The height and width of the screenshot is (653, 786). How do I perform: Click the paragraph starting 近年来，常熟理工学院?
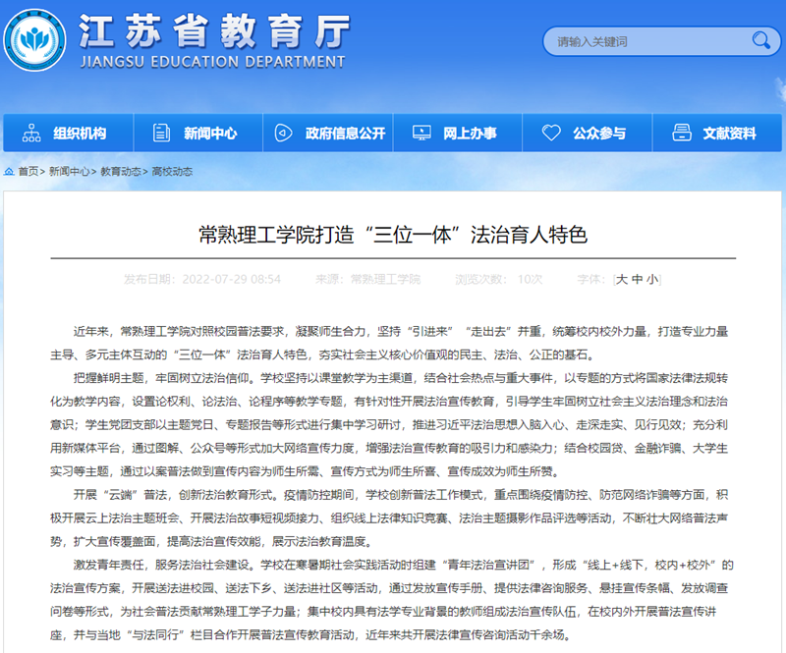(389, 343)
